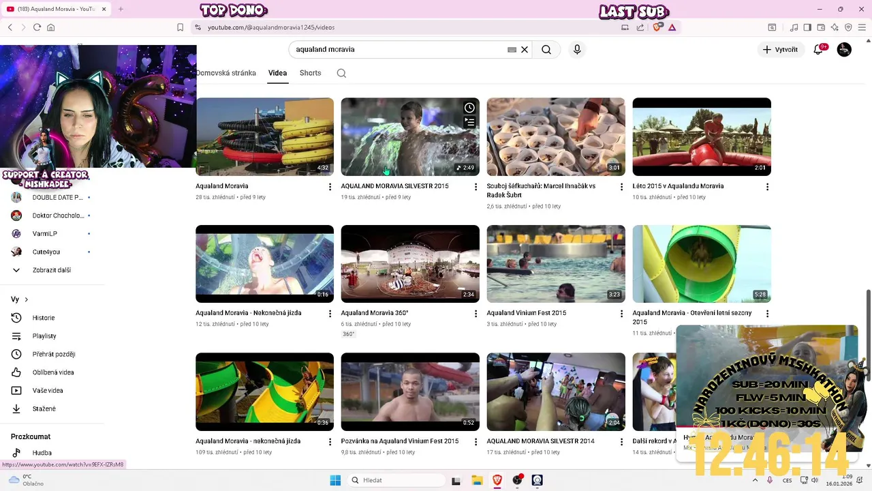Open Oblíbená videa in sidebar

(x=52, y=372)
